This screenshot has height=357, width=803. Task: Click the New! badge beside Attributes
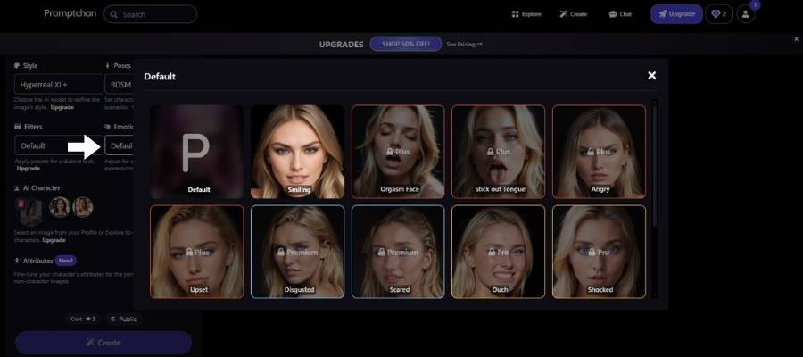pos(65,261)
